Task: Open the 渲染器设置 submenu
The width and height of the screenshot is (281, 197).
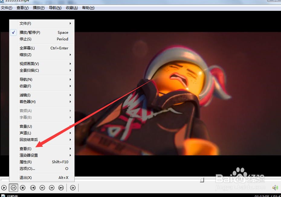Action: [42, 155]
